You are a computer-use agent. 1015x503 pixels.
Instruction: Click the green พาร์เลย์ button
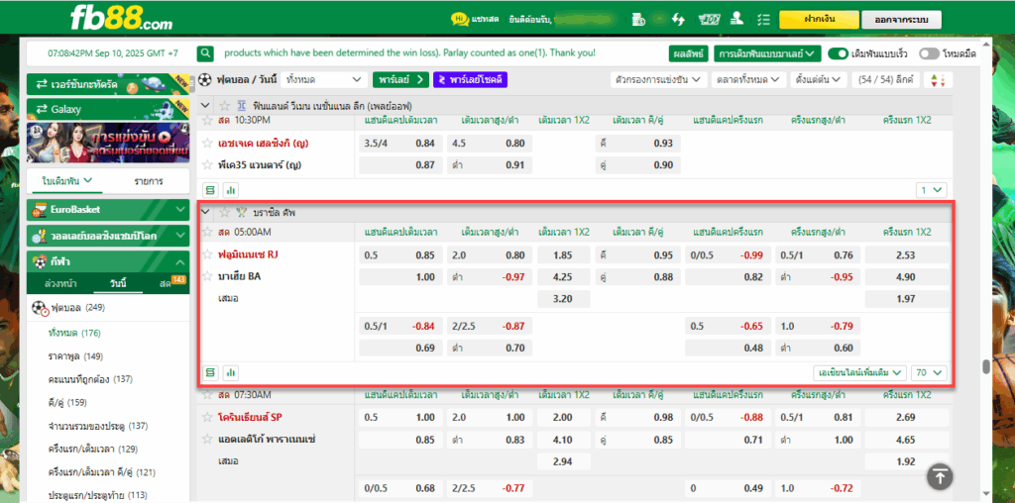click(400, 80)
